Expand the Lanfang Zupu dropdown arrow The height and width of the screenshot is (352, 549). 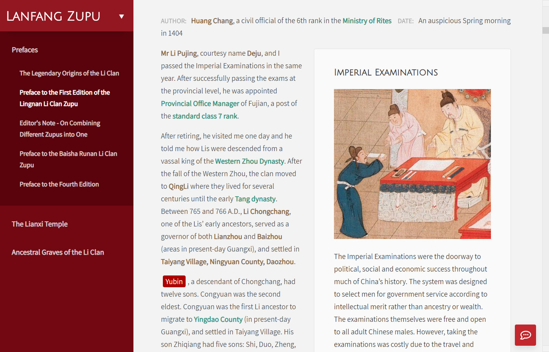(122, 16)
